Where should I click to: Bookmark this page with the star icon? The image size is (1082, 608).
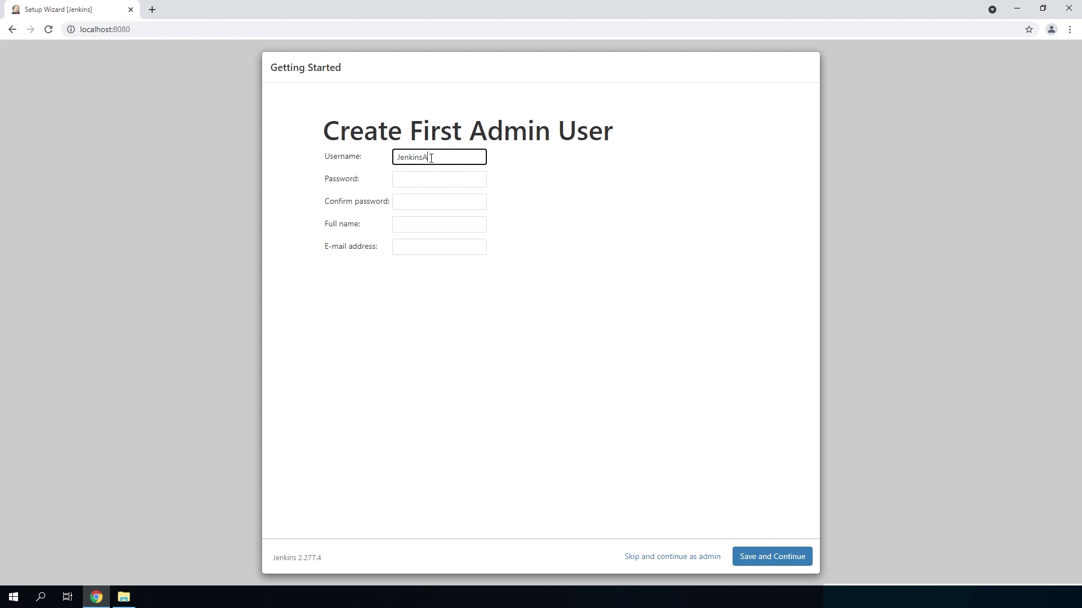1029,29
